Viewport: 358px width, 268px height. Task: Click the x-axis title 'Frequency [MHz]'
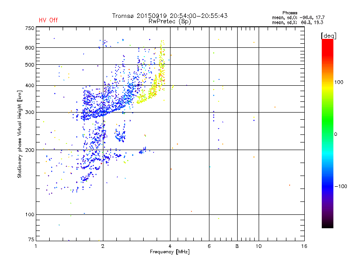[170, 252]
